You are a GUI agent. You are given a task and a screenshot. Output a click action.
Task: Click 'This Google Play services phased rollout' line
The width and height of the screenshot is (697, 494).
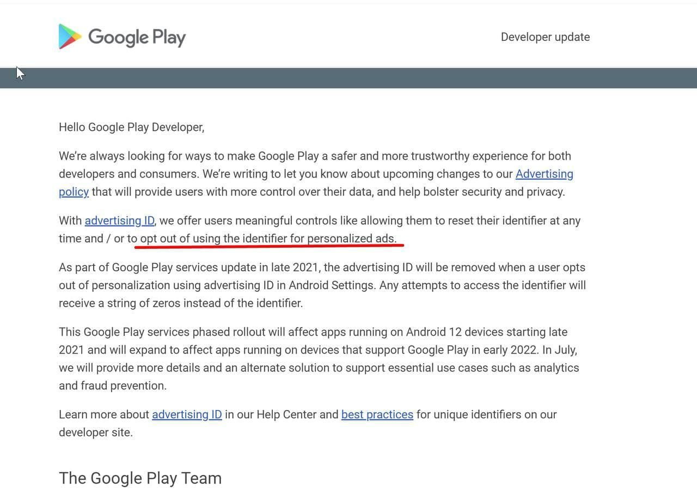(x=313, y=332)
